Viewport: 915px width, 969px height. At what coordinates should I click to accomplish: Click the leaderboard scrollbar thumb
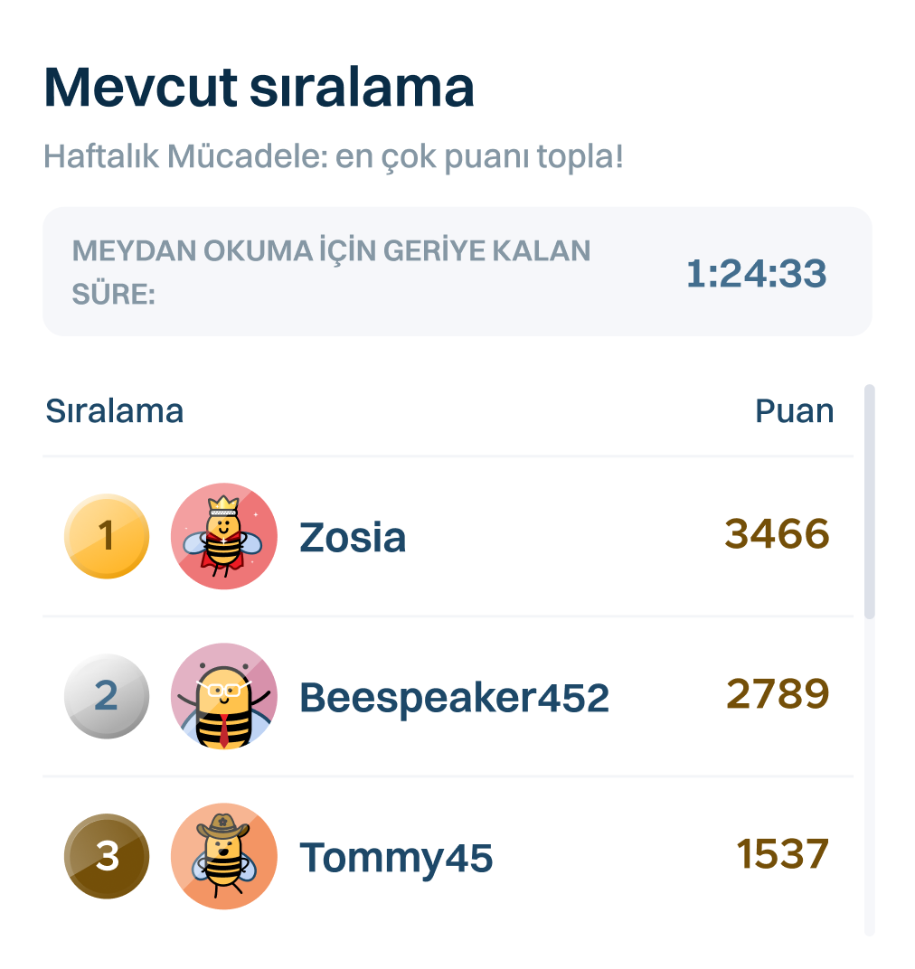coord(870,502)
